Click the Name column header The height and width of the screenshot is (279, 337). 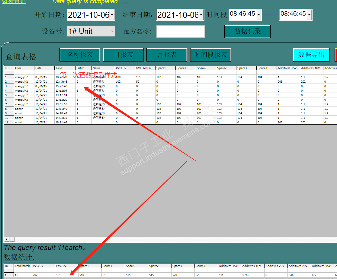103,68
